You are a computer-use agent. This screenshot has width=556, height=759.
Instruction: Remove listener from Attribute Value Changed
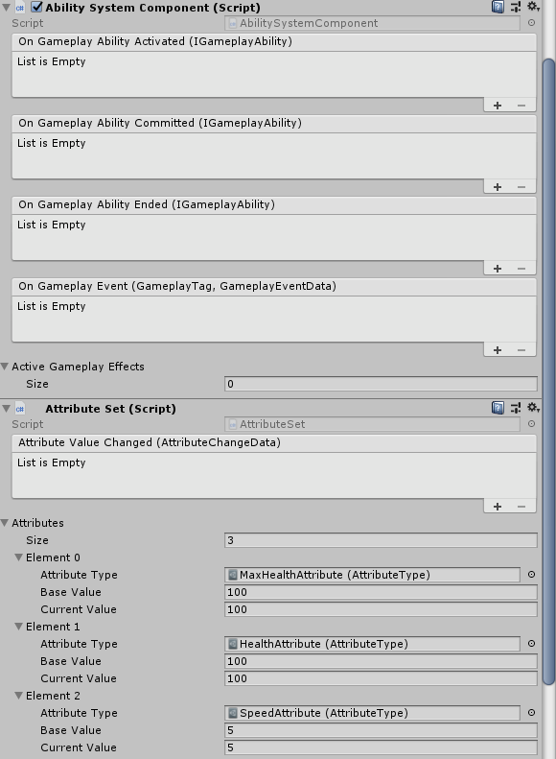coord(521,507)
